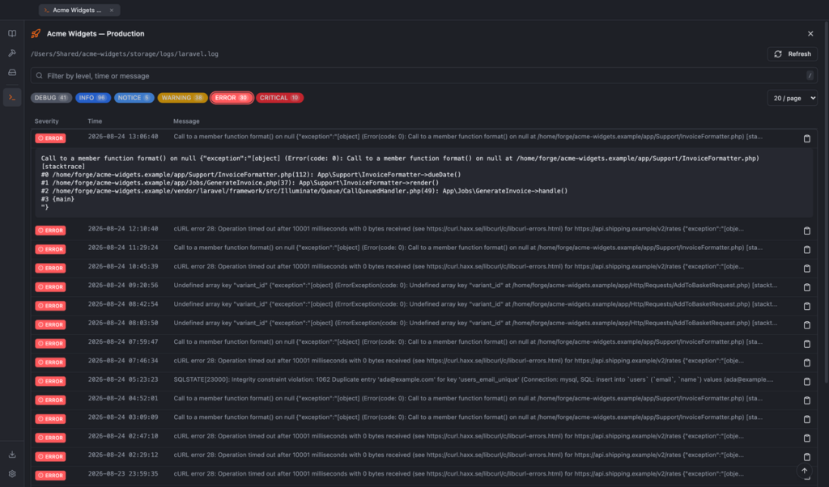Expand the 10:45:39 cURL error row
Viewport: 829px width, 487px height.
[423, 268]
